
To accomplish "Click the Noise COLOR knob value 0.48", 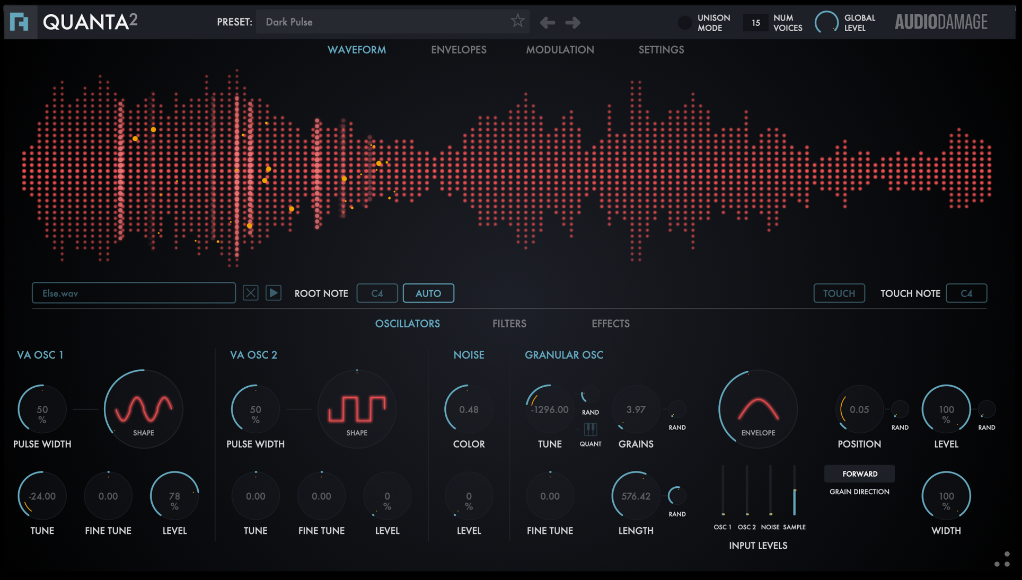I will tap(469, 409).
